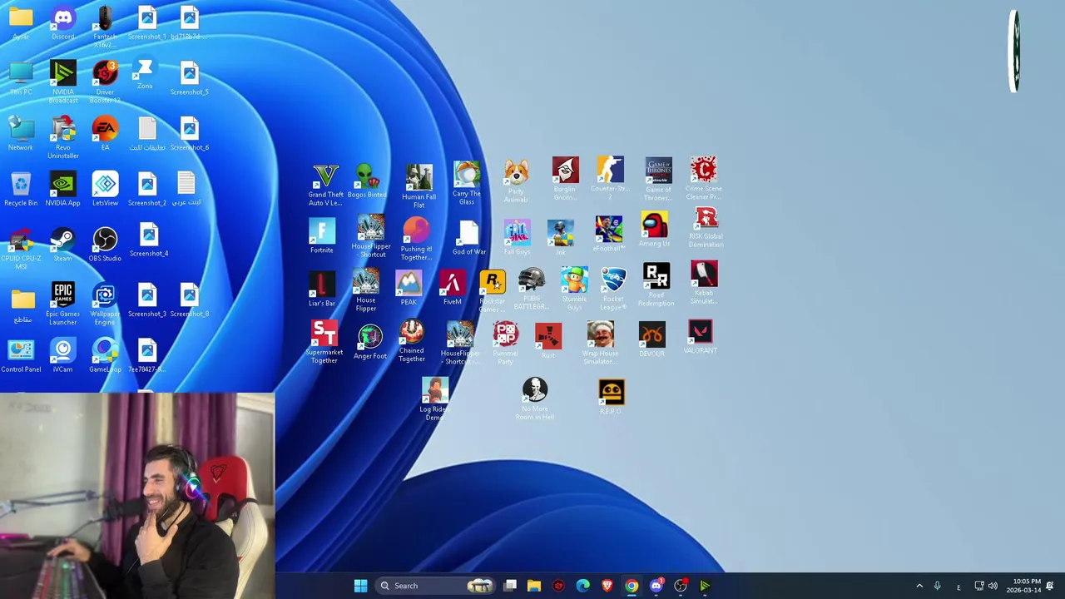Image resolution: width=1065 pixels, height=599 pixels.
Task: Open the RISK Global Domination shortcut
Action: [x=706, y=228]
